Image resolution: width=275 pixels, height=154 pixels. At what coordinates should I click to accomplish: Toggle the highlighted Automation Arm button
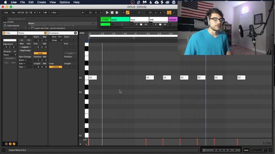tap(128, 12)
